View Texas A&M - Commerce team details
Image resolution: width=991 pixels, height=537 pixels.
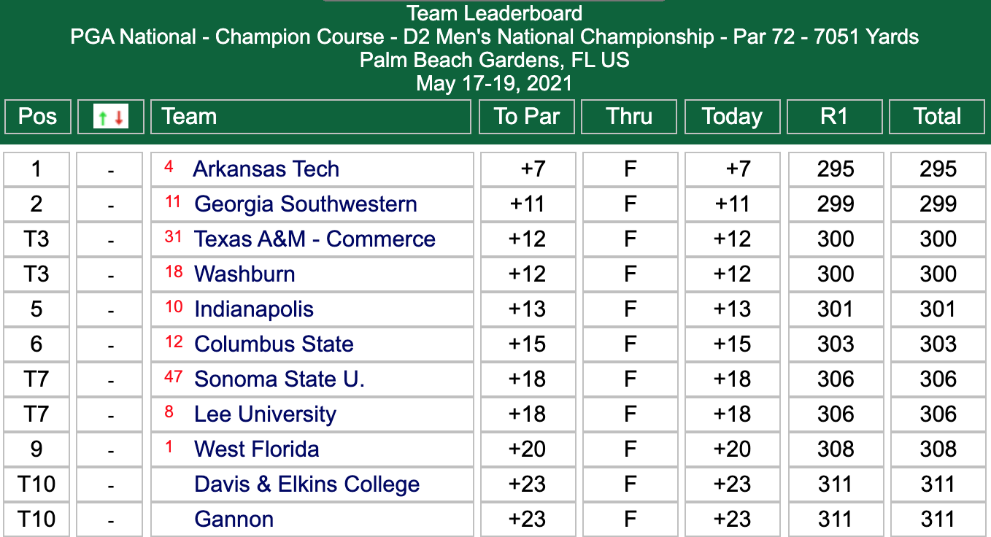(x=315, y=239)
